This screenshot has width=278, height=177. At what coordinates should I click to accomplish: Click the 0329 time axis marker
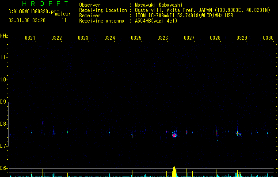click(242, 38)
